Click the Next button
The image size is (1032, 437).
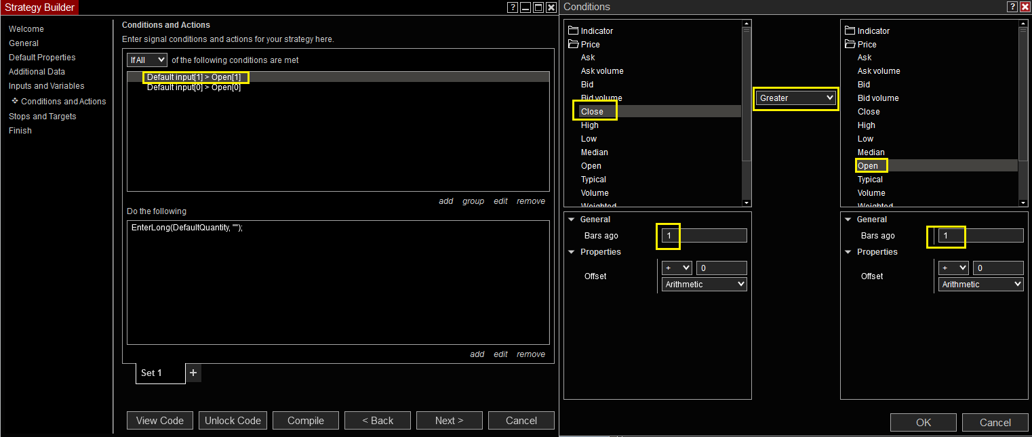(x=450, y=420)
